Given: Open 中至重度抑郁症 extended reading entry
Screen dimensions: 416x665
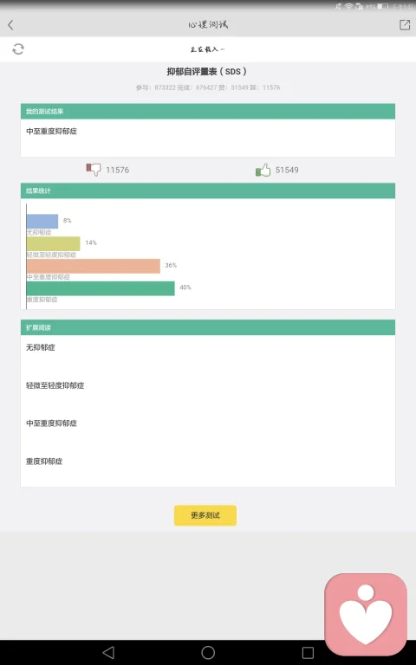Looking at the screenshot, I should pyautogui.click(x=51, y=423).
